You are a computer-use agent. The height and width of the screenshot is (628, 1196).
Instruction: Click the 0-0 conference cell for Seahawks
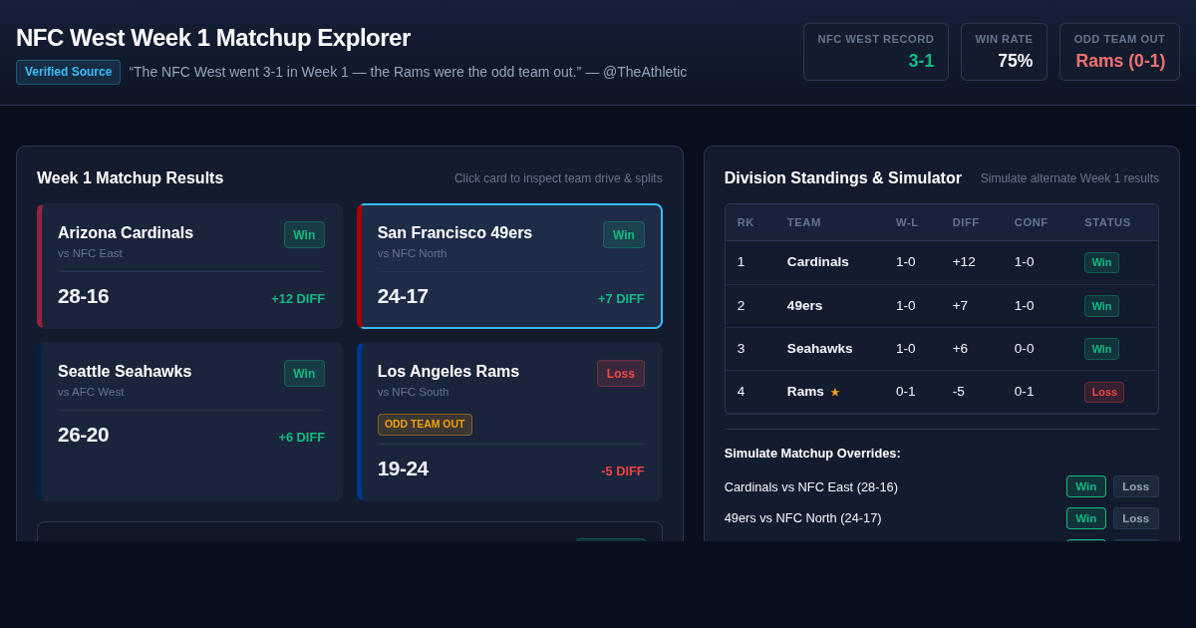point(1024,349)
